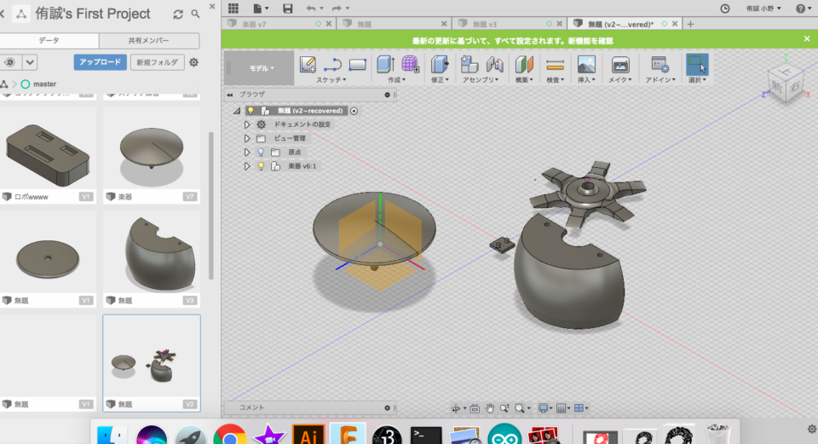Open the job status clock icon
Screen dimensions: 818x444
click(x=724, y=9)
